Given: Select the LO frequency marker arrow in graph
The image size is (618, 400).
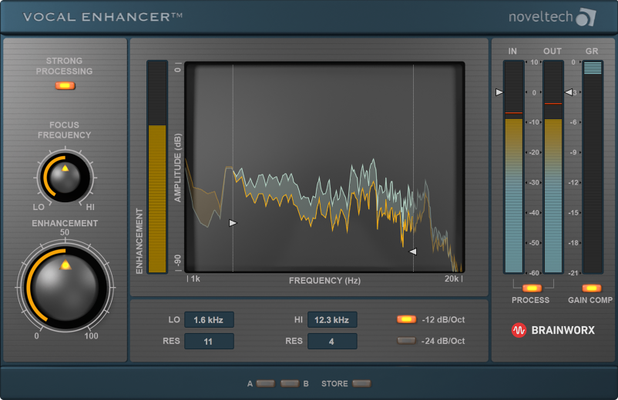Looking at the screenshot, I should 233,223.
